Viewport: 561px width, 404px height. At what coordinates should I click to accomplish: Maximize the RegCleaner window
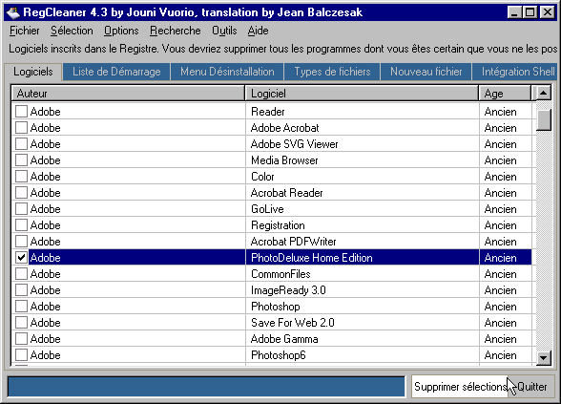[x=530, y=12]
